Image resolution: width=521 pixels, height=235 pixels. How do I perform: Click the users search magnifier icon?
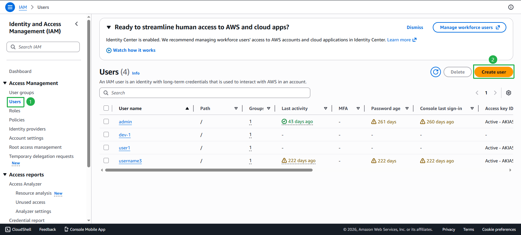coord(106,93)
